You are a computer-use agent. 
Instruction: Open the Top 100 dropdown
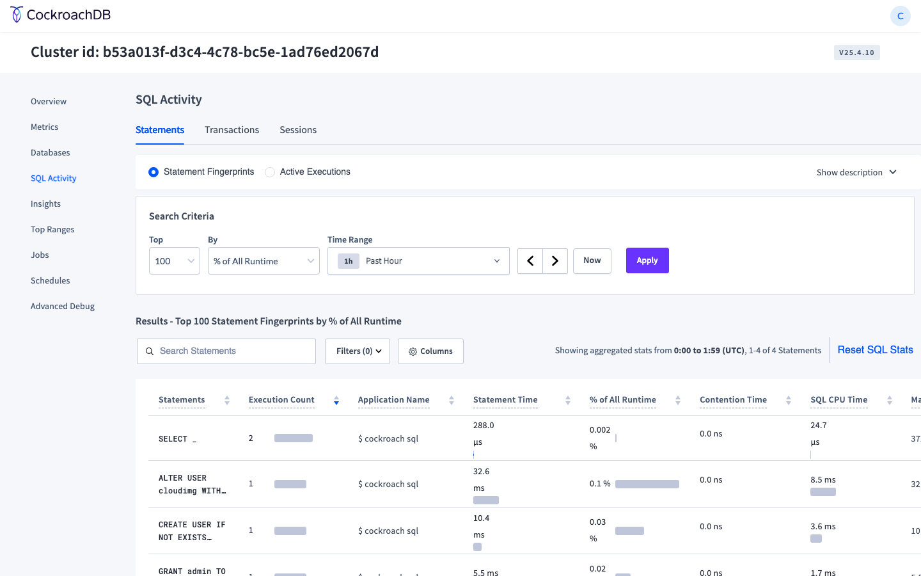pyautogui.click(x=175, y=261)
